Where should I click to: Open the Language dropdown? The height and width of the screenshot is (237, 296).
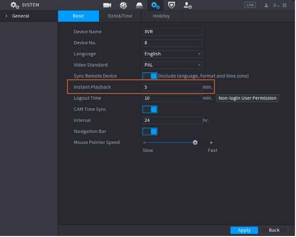[172, 54]
